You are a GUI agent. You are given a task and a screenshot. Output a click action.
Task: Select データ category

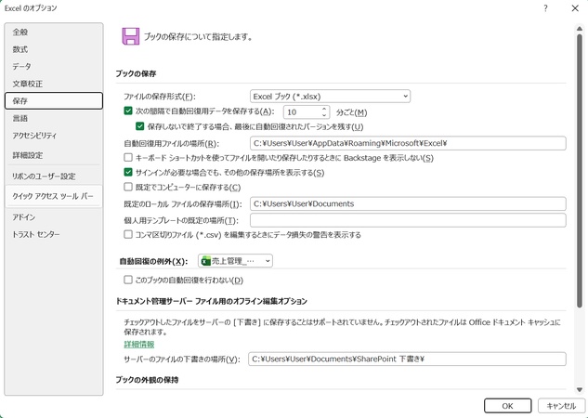(x=54, y=67)
